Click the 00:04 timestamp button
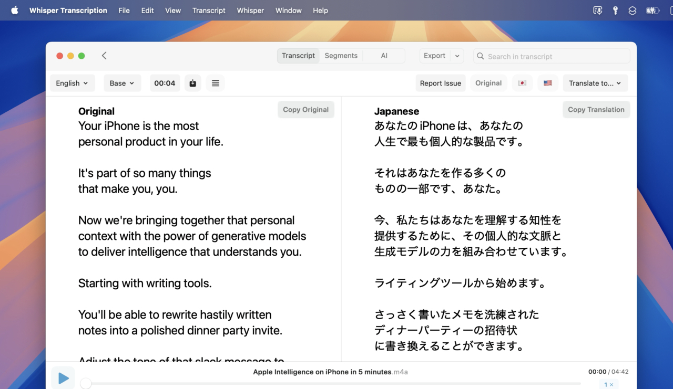 tap(165, 83)
